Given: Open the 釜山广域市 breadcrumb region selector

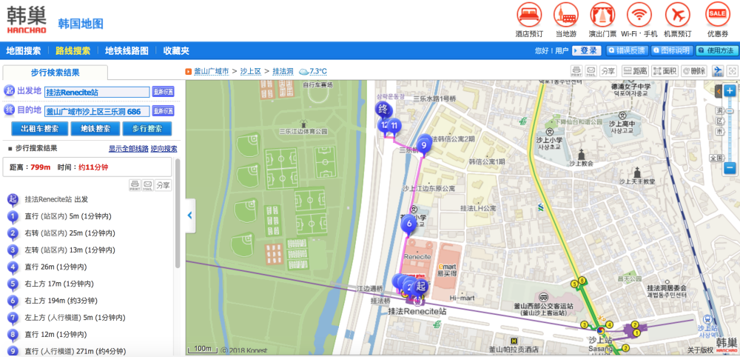Looking at the screenshot, I should (x=211, y=72).
